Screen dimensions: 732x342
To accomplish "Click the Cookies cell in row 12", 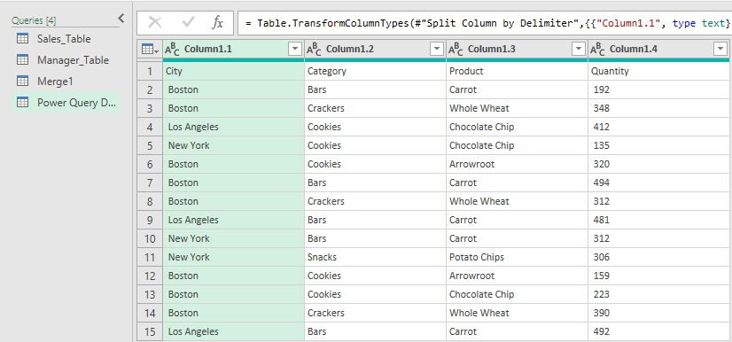I will pyautogui.click(x=376, y=276).
